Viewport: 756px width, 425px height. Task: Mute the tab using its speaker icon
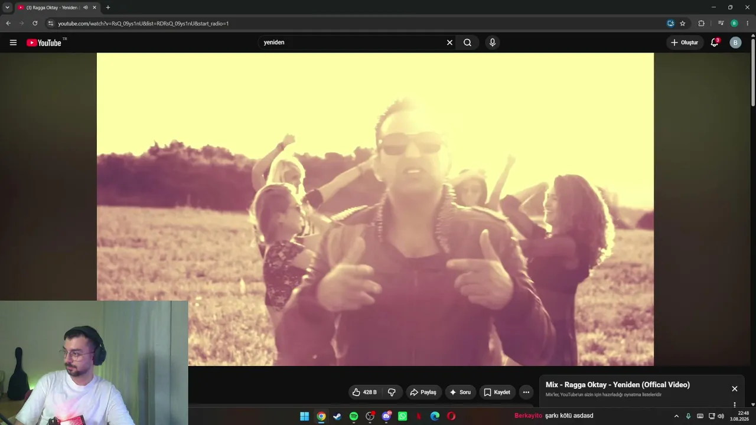(86, 8)
